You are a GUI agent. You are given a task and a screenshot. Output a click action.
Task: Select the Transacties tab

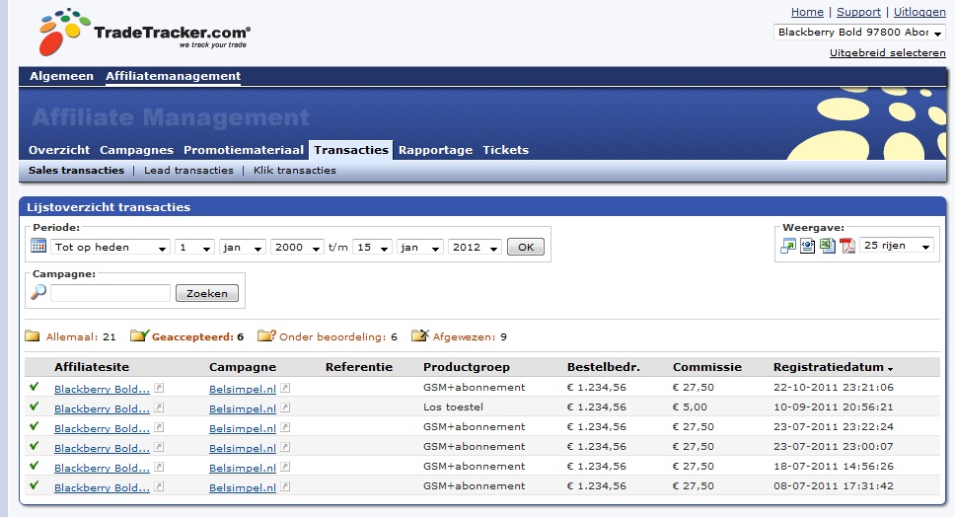tap(351, 150)
